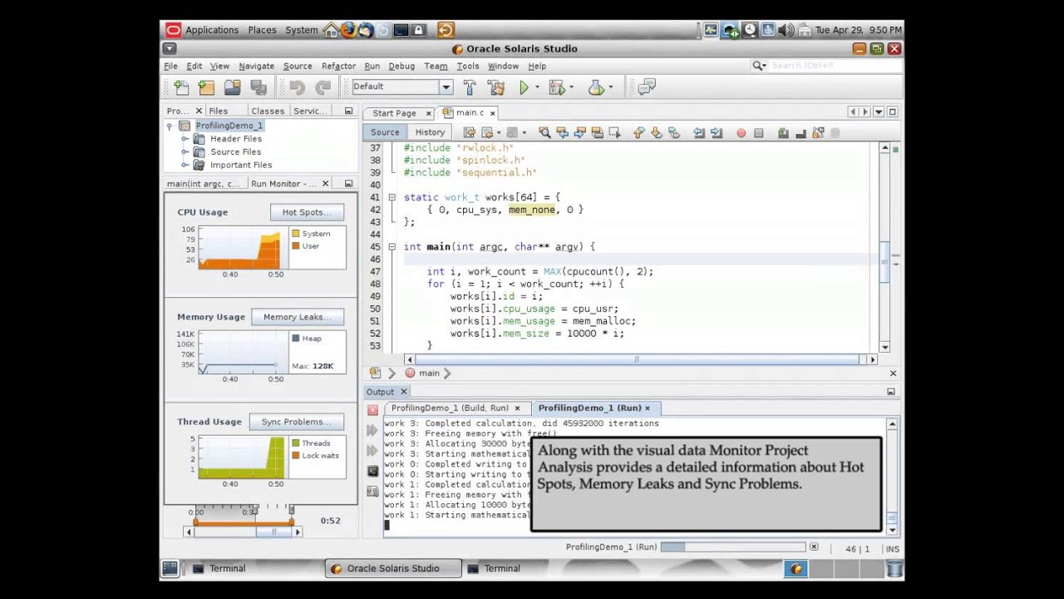Viewport: 1064px width, 599px height.
Task: Click the Hot Spots... button
Action: 307,212
